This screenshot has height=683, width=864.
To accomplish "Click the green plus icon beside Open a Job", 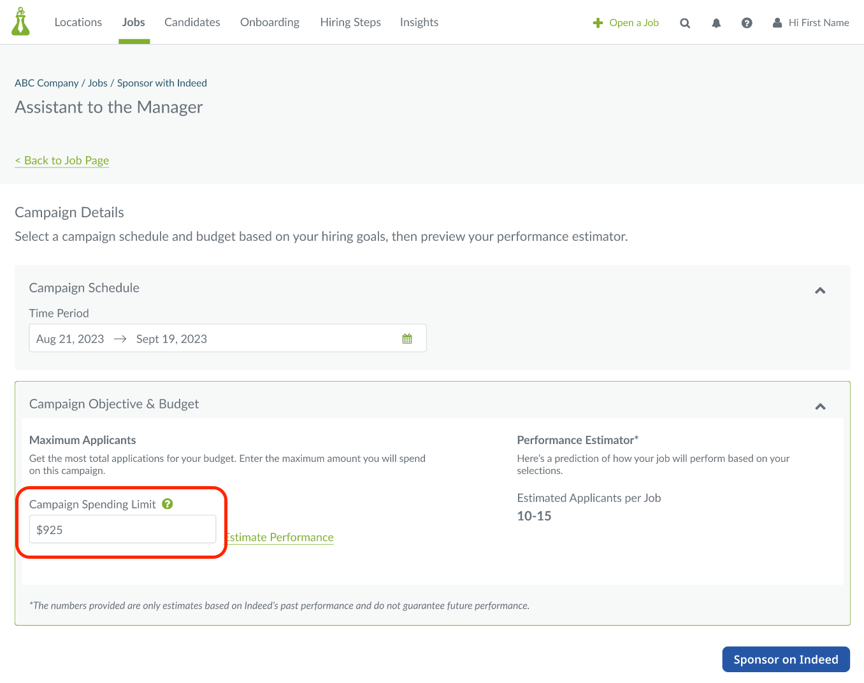I will (x=598, y=22).
